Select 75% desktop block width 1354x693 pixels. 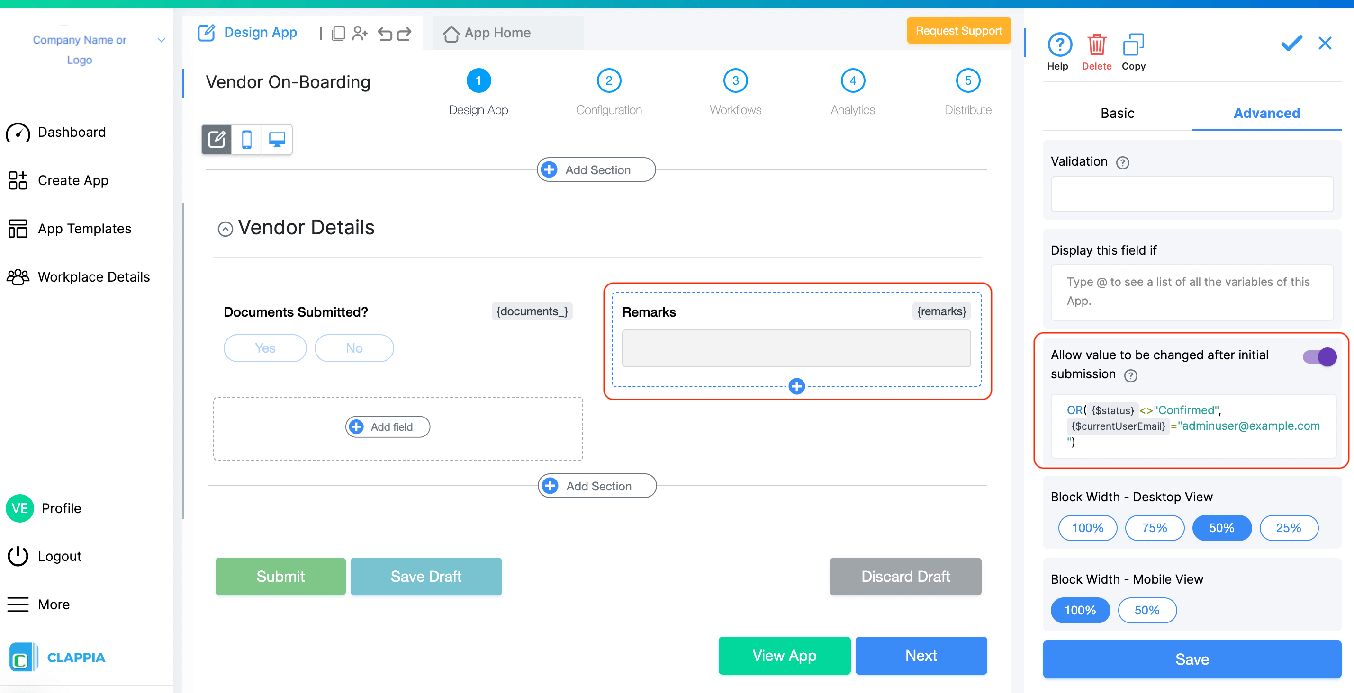(1154, 528)
